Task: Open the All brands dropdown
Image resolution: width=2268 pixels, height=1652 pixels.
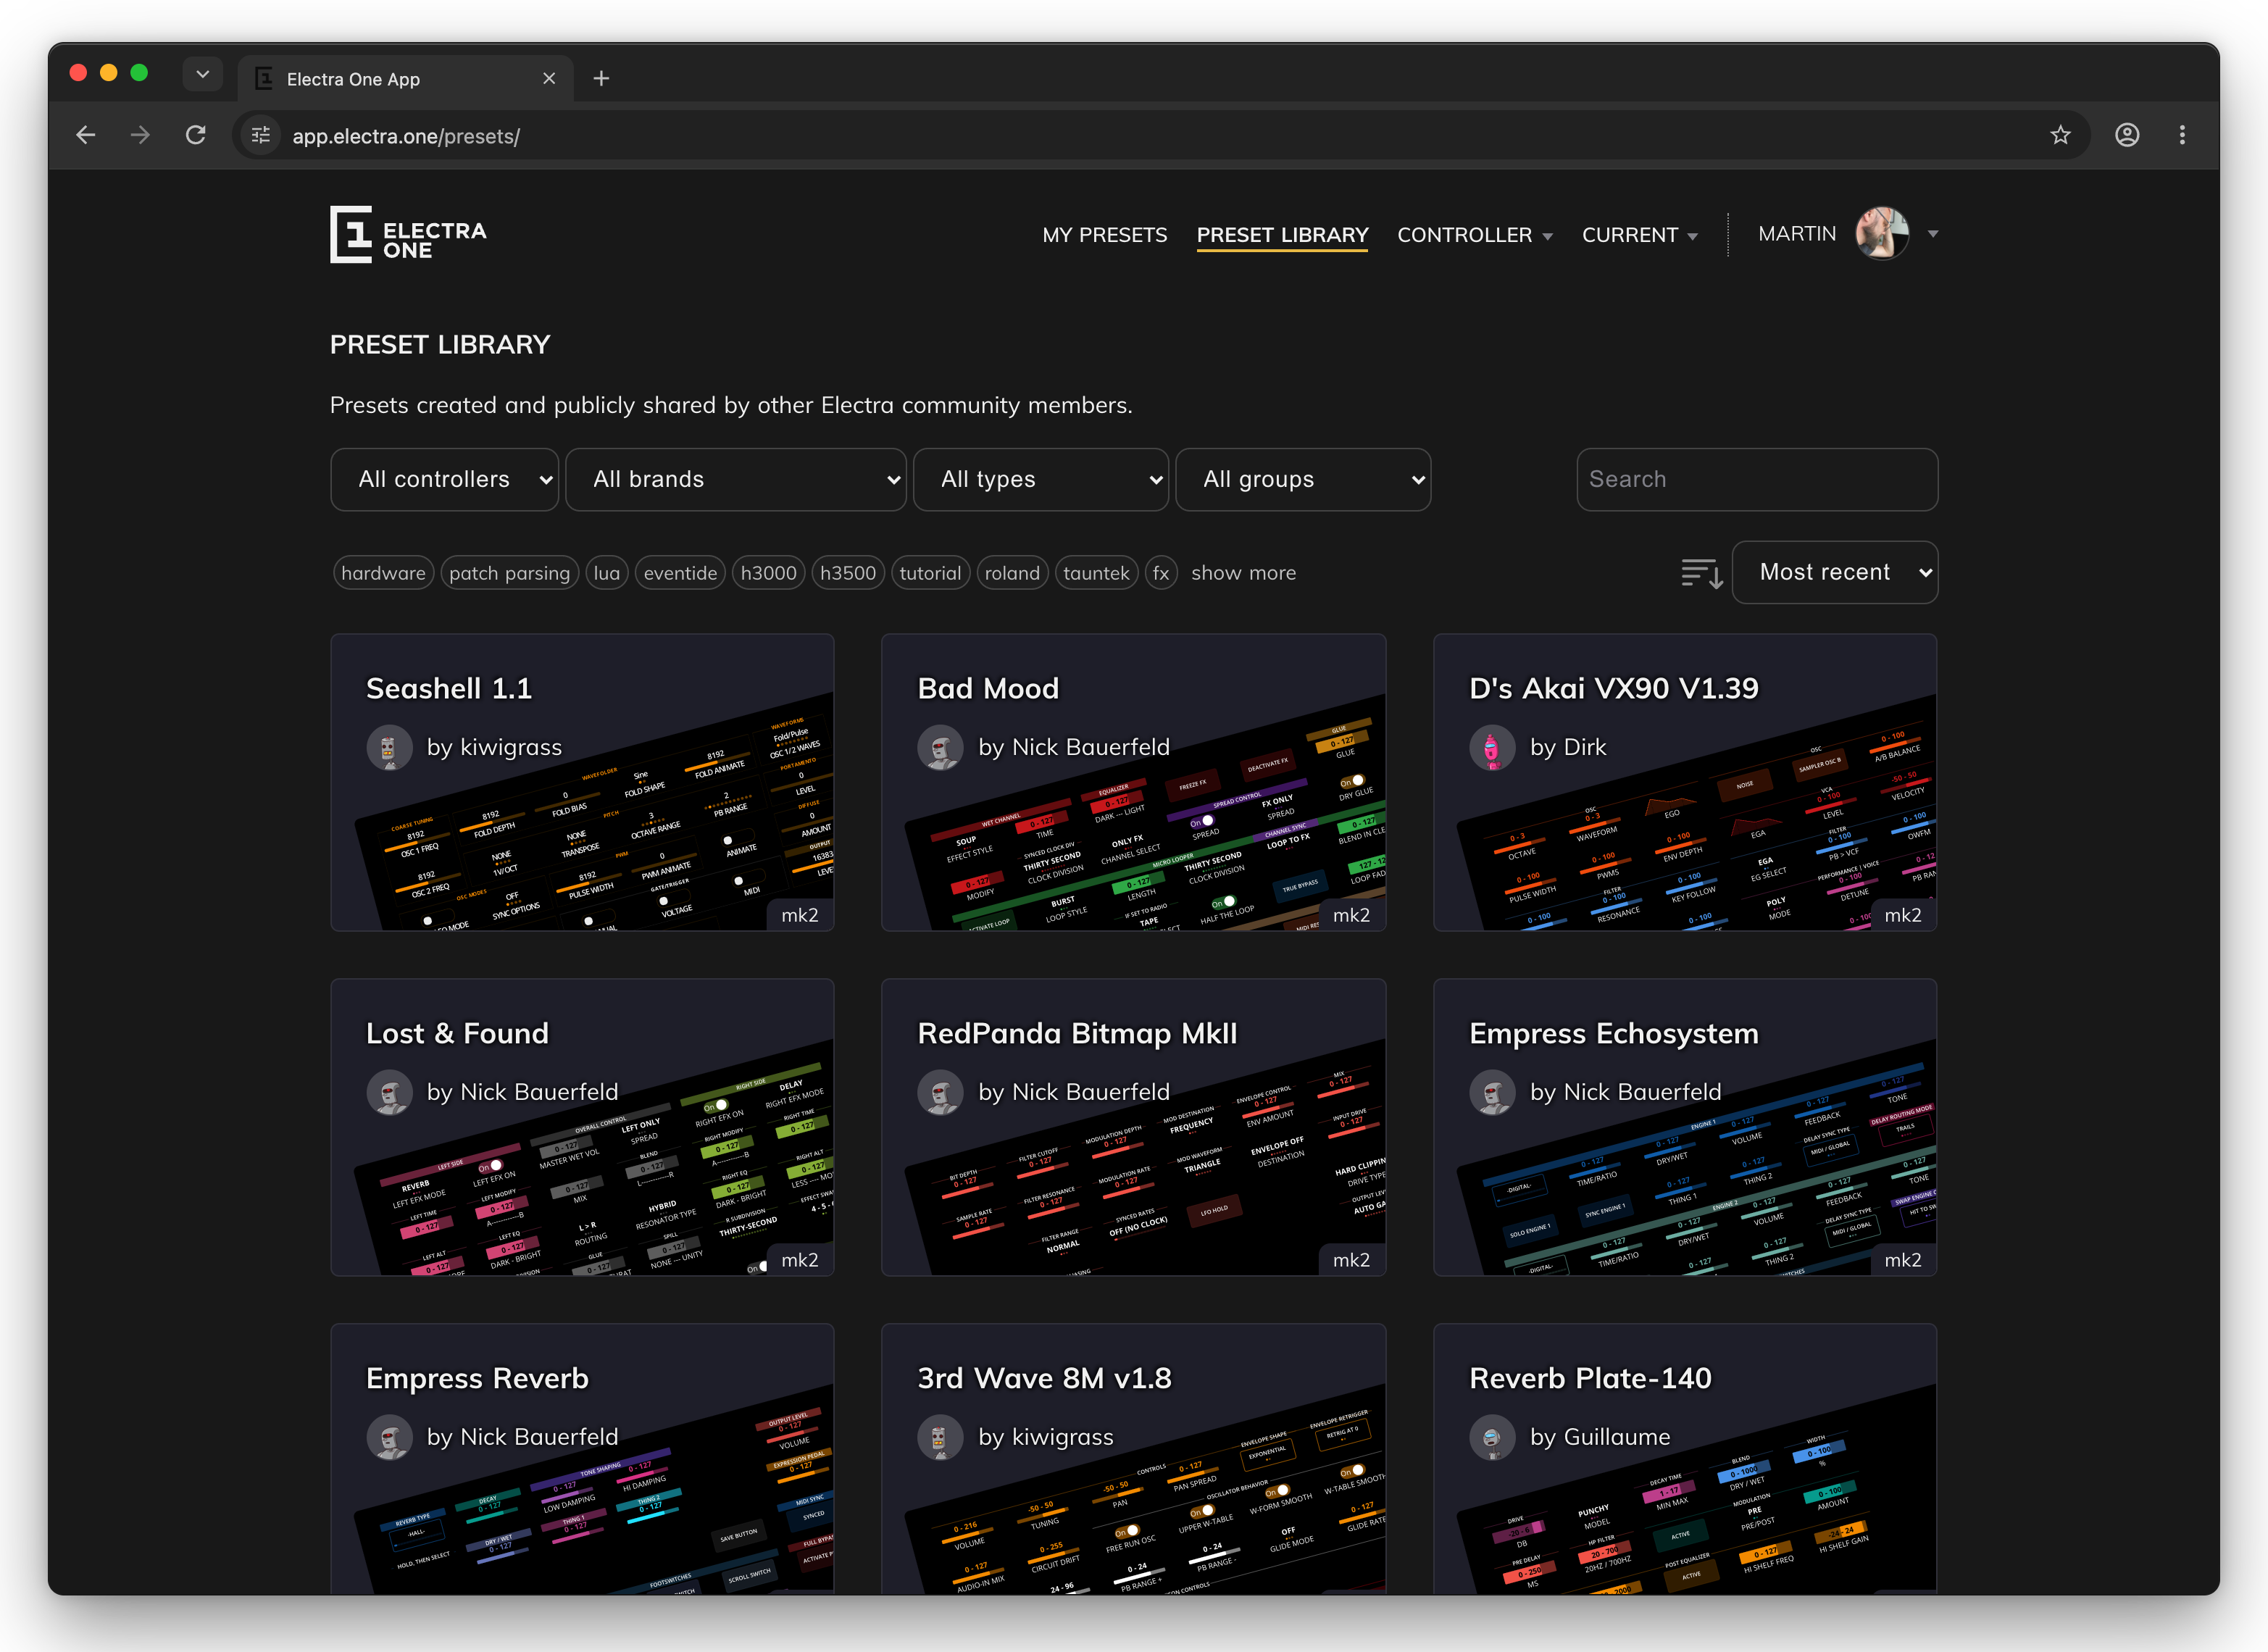Action: coord(736,479)
